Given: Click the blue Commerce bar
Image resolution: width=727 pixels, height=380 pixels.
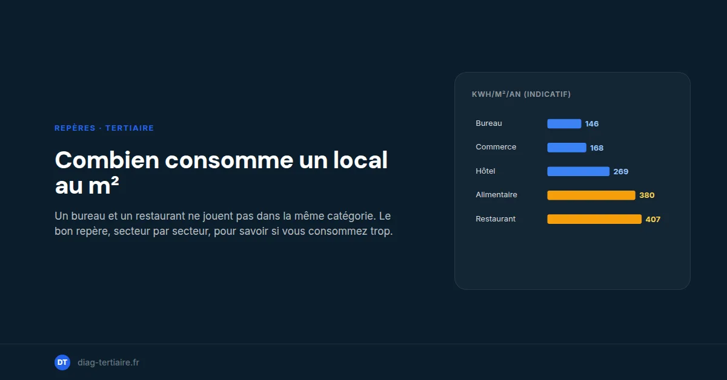Looking at the screenshot, I should pos(566,148).
